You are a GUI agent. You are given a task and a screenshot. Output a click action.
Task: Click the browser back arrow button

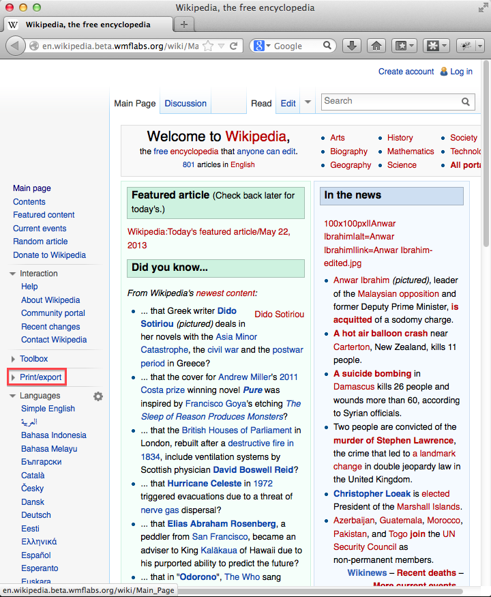tap(15, 46)
